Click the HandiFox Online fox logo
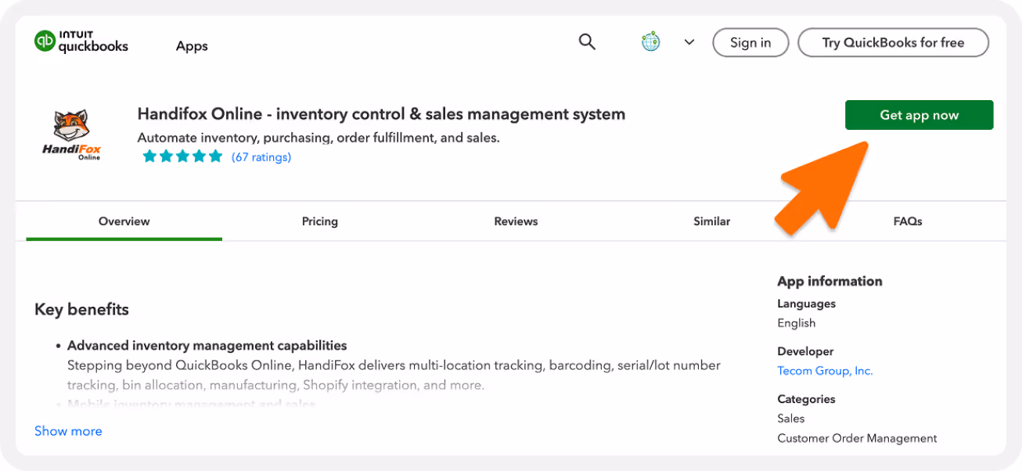This screenshot has width=1022, height=471. pos(71,135)
